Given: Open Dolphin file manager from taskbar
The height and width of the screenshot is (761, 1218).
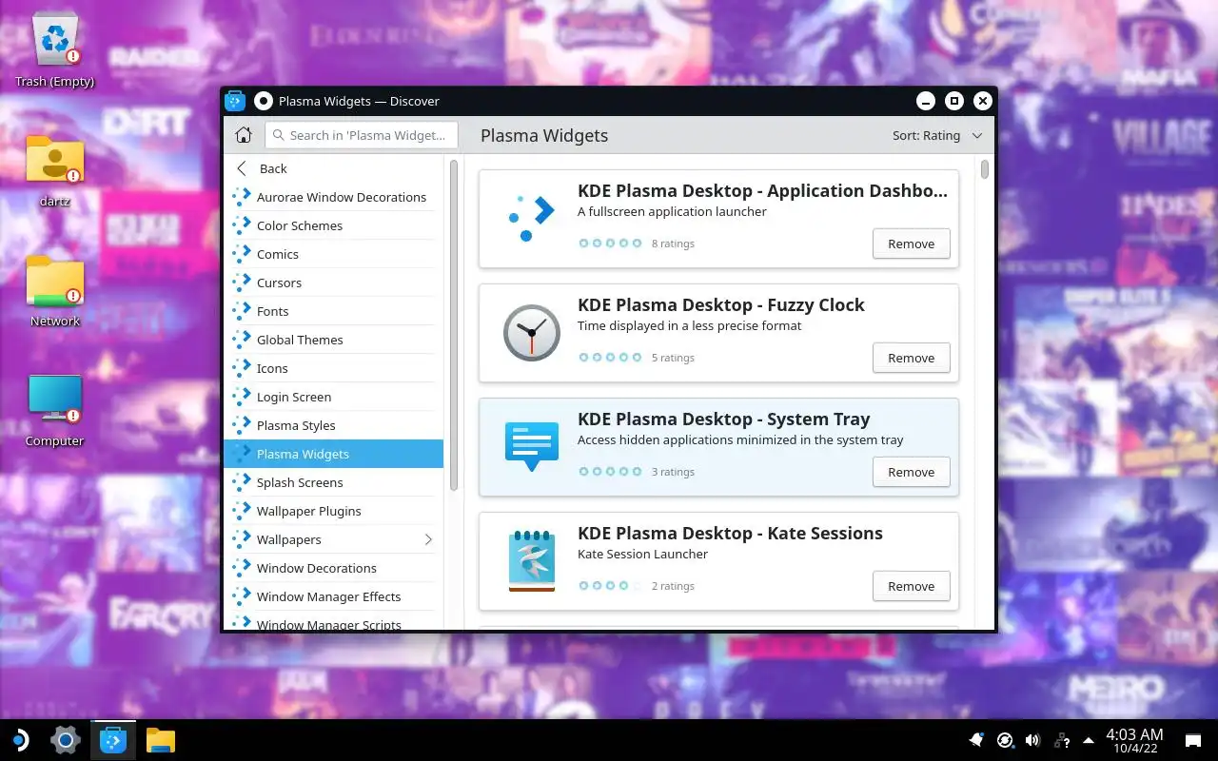Looking at the screenshot, I should (x=161, y=740).
